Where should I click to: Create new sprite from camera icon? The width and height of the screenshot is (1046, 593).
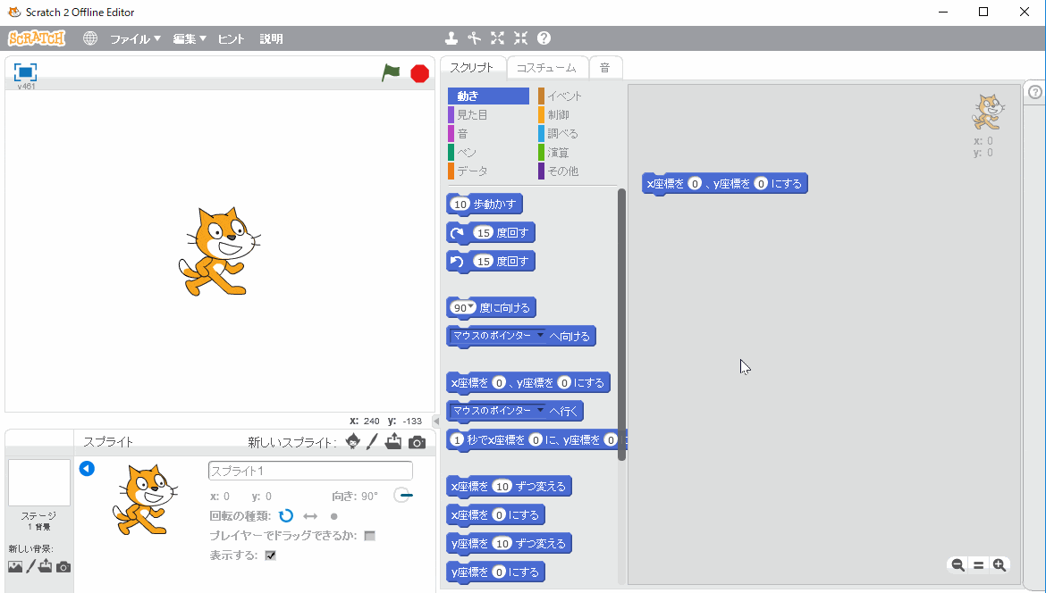click(x=417, y=442)
